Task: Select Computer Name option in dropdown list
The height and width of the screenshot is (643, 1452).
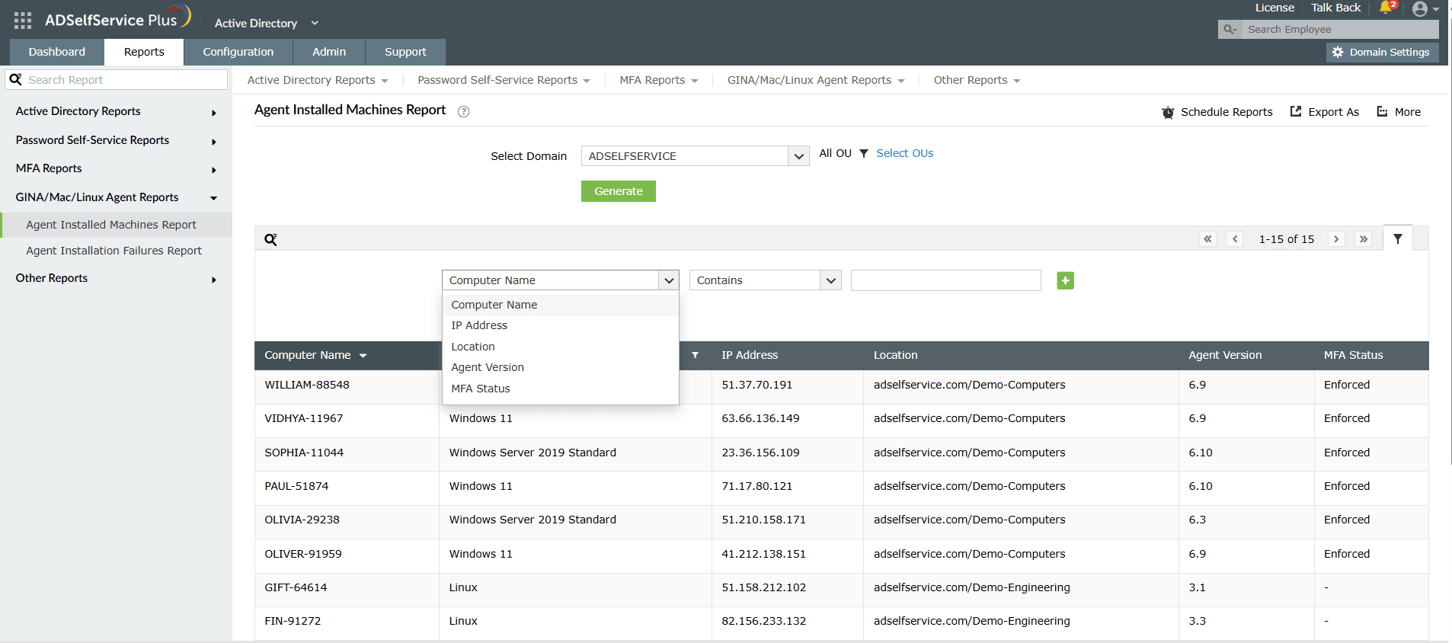Action: point(560,305)
